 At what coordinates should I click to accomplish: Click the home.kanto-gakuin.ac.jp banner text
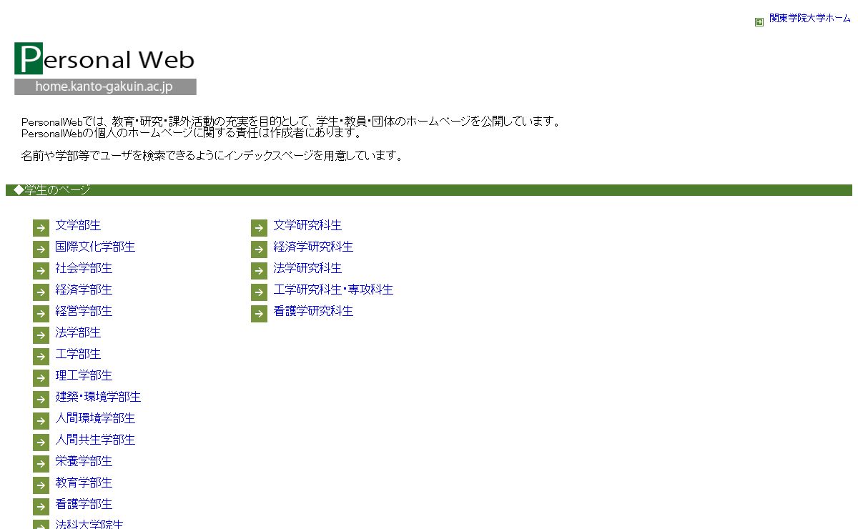click(104, 87)
